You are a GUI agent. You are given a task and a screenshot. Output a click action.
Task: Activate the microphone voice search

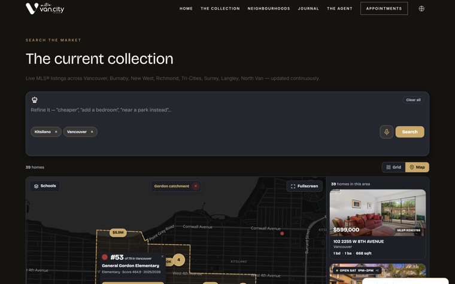pos(387,132)
